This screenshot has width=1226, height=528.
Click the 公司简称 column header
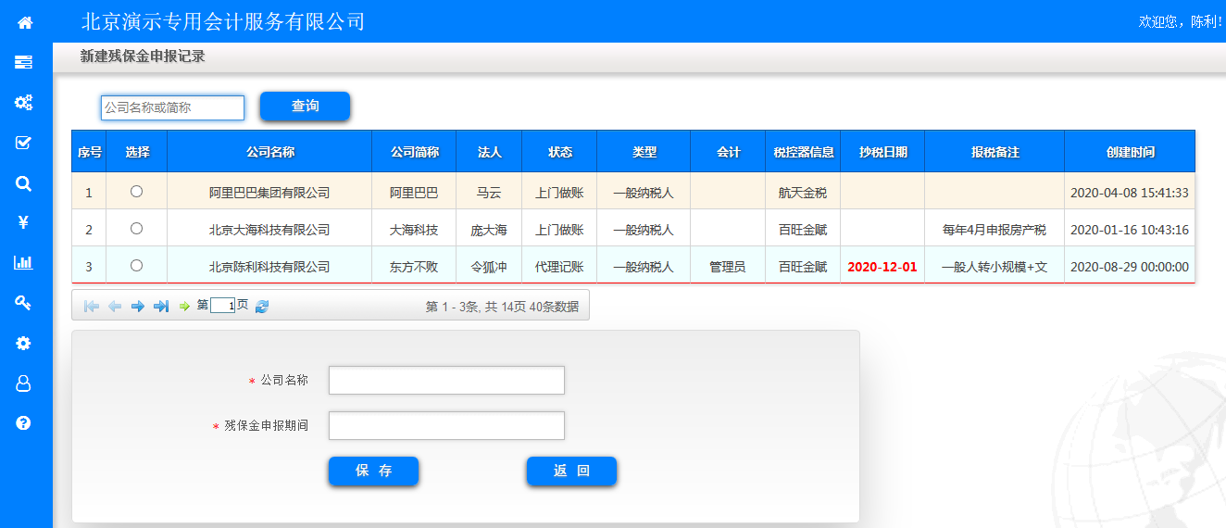414,152
